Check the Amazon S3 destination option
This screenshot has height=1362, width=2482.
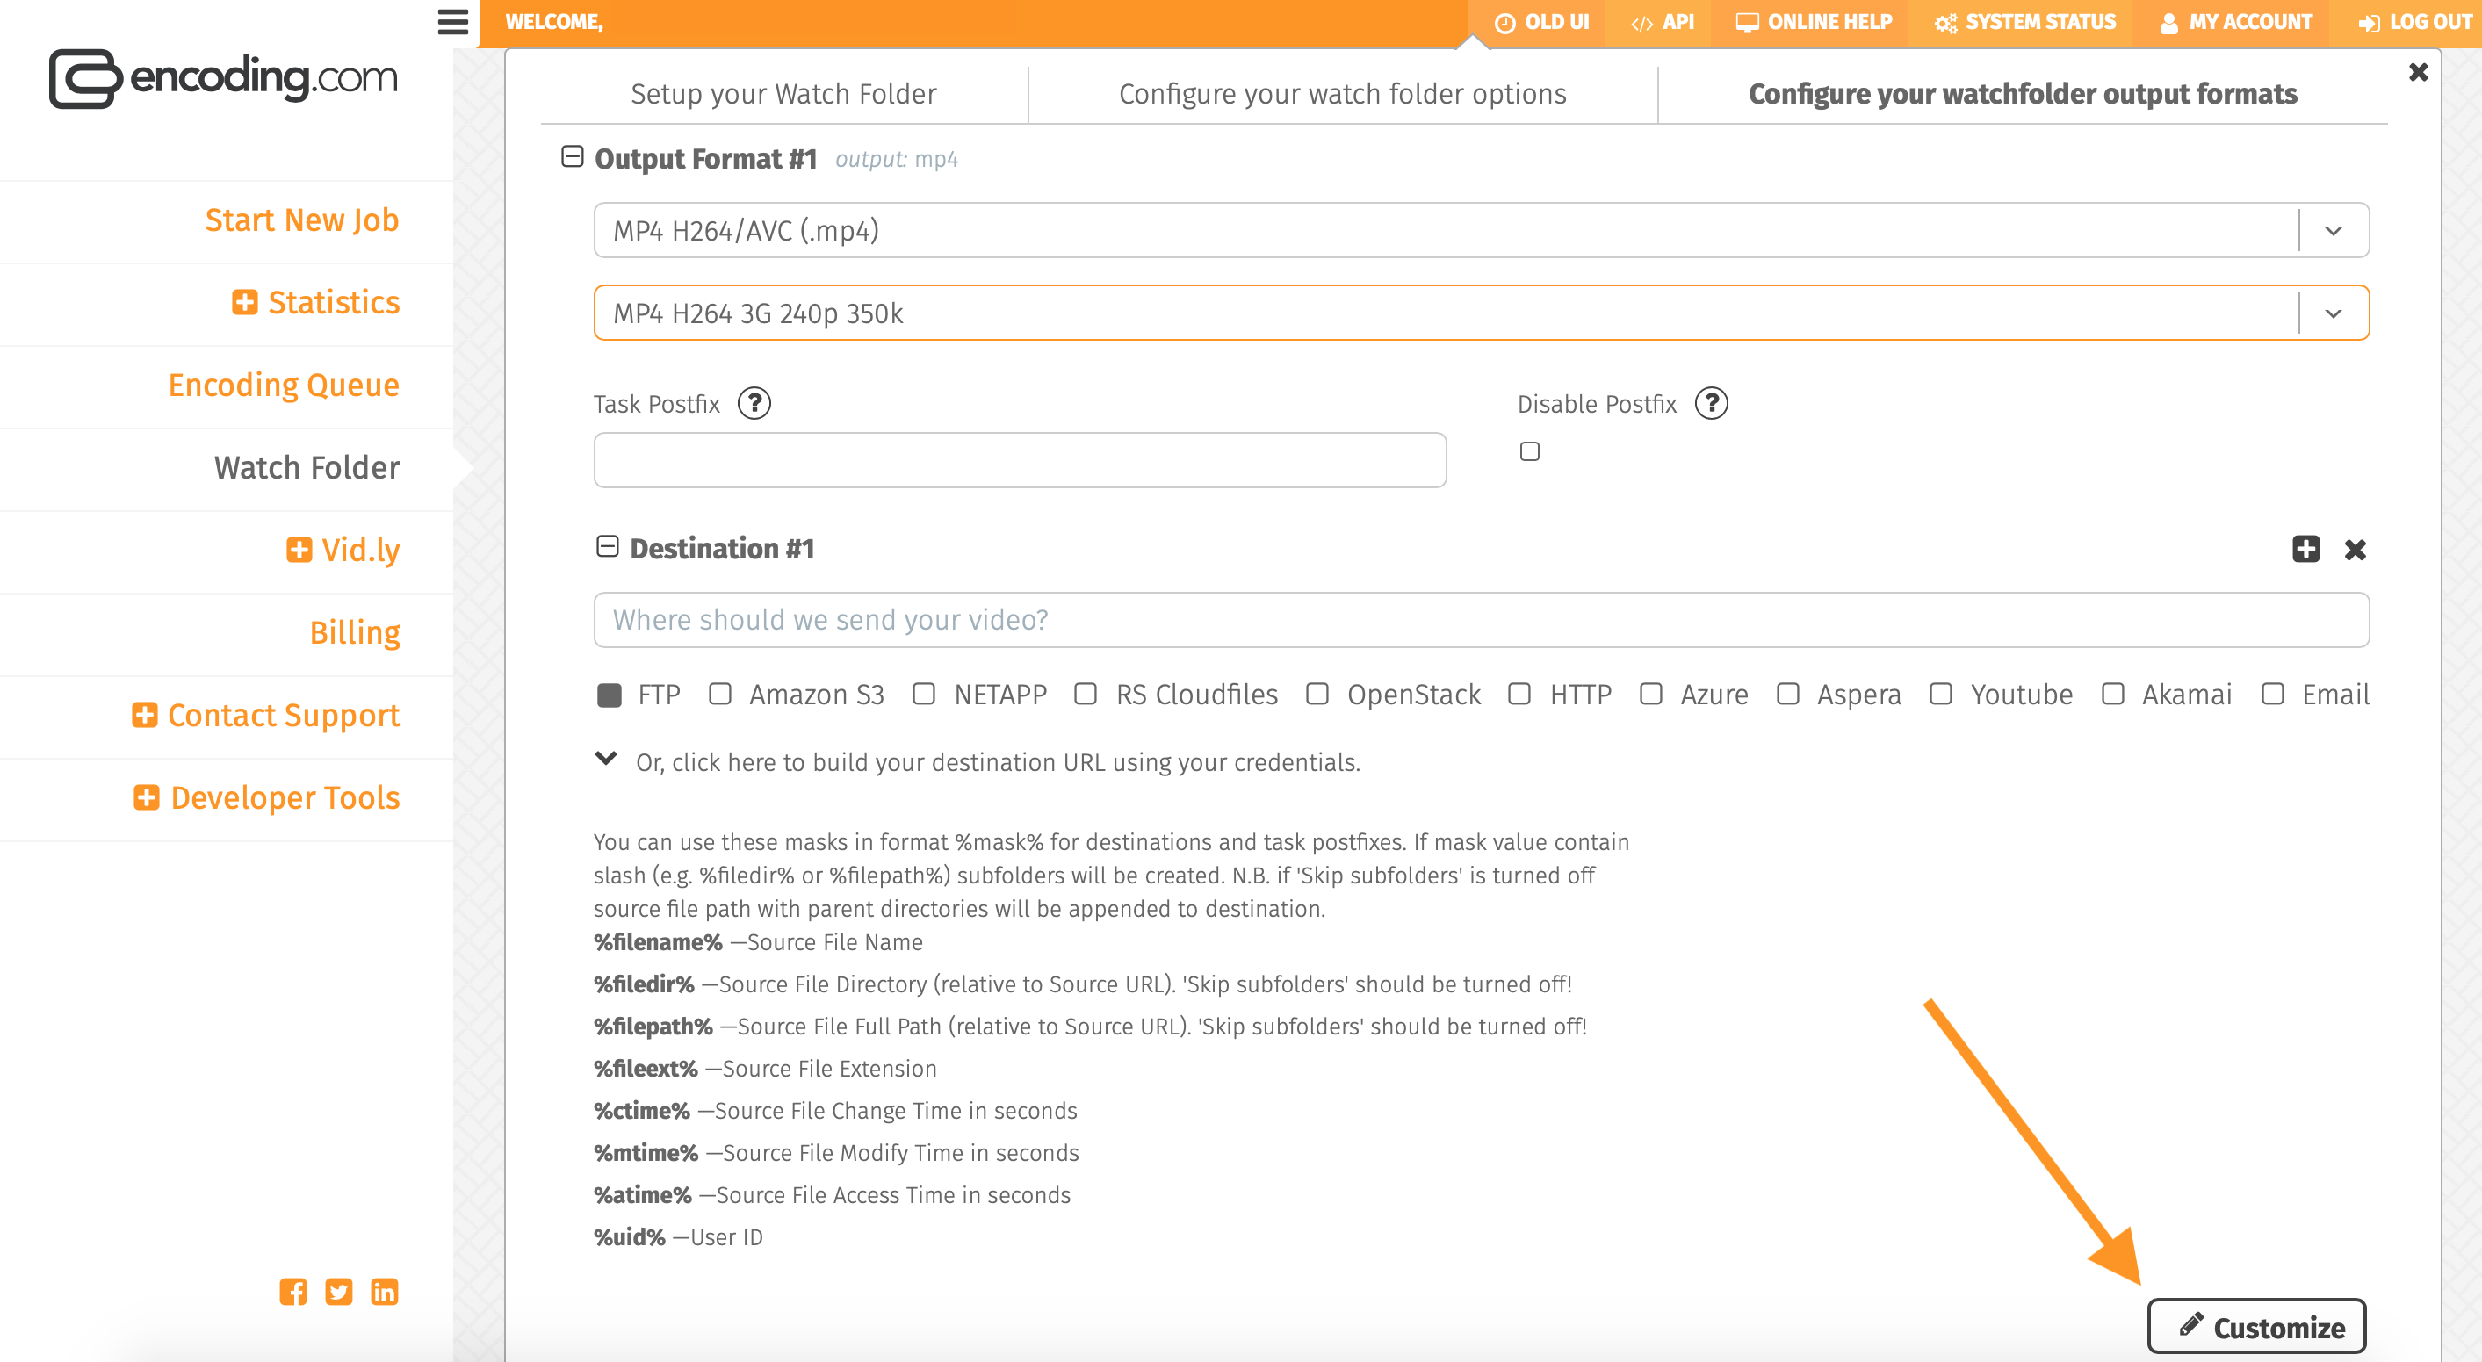(719, 695)
